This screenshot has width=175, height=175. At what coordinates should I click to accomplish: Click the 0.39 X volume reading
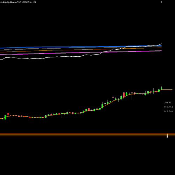tap(168, 107)
